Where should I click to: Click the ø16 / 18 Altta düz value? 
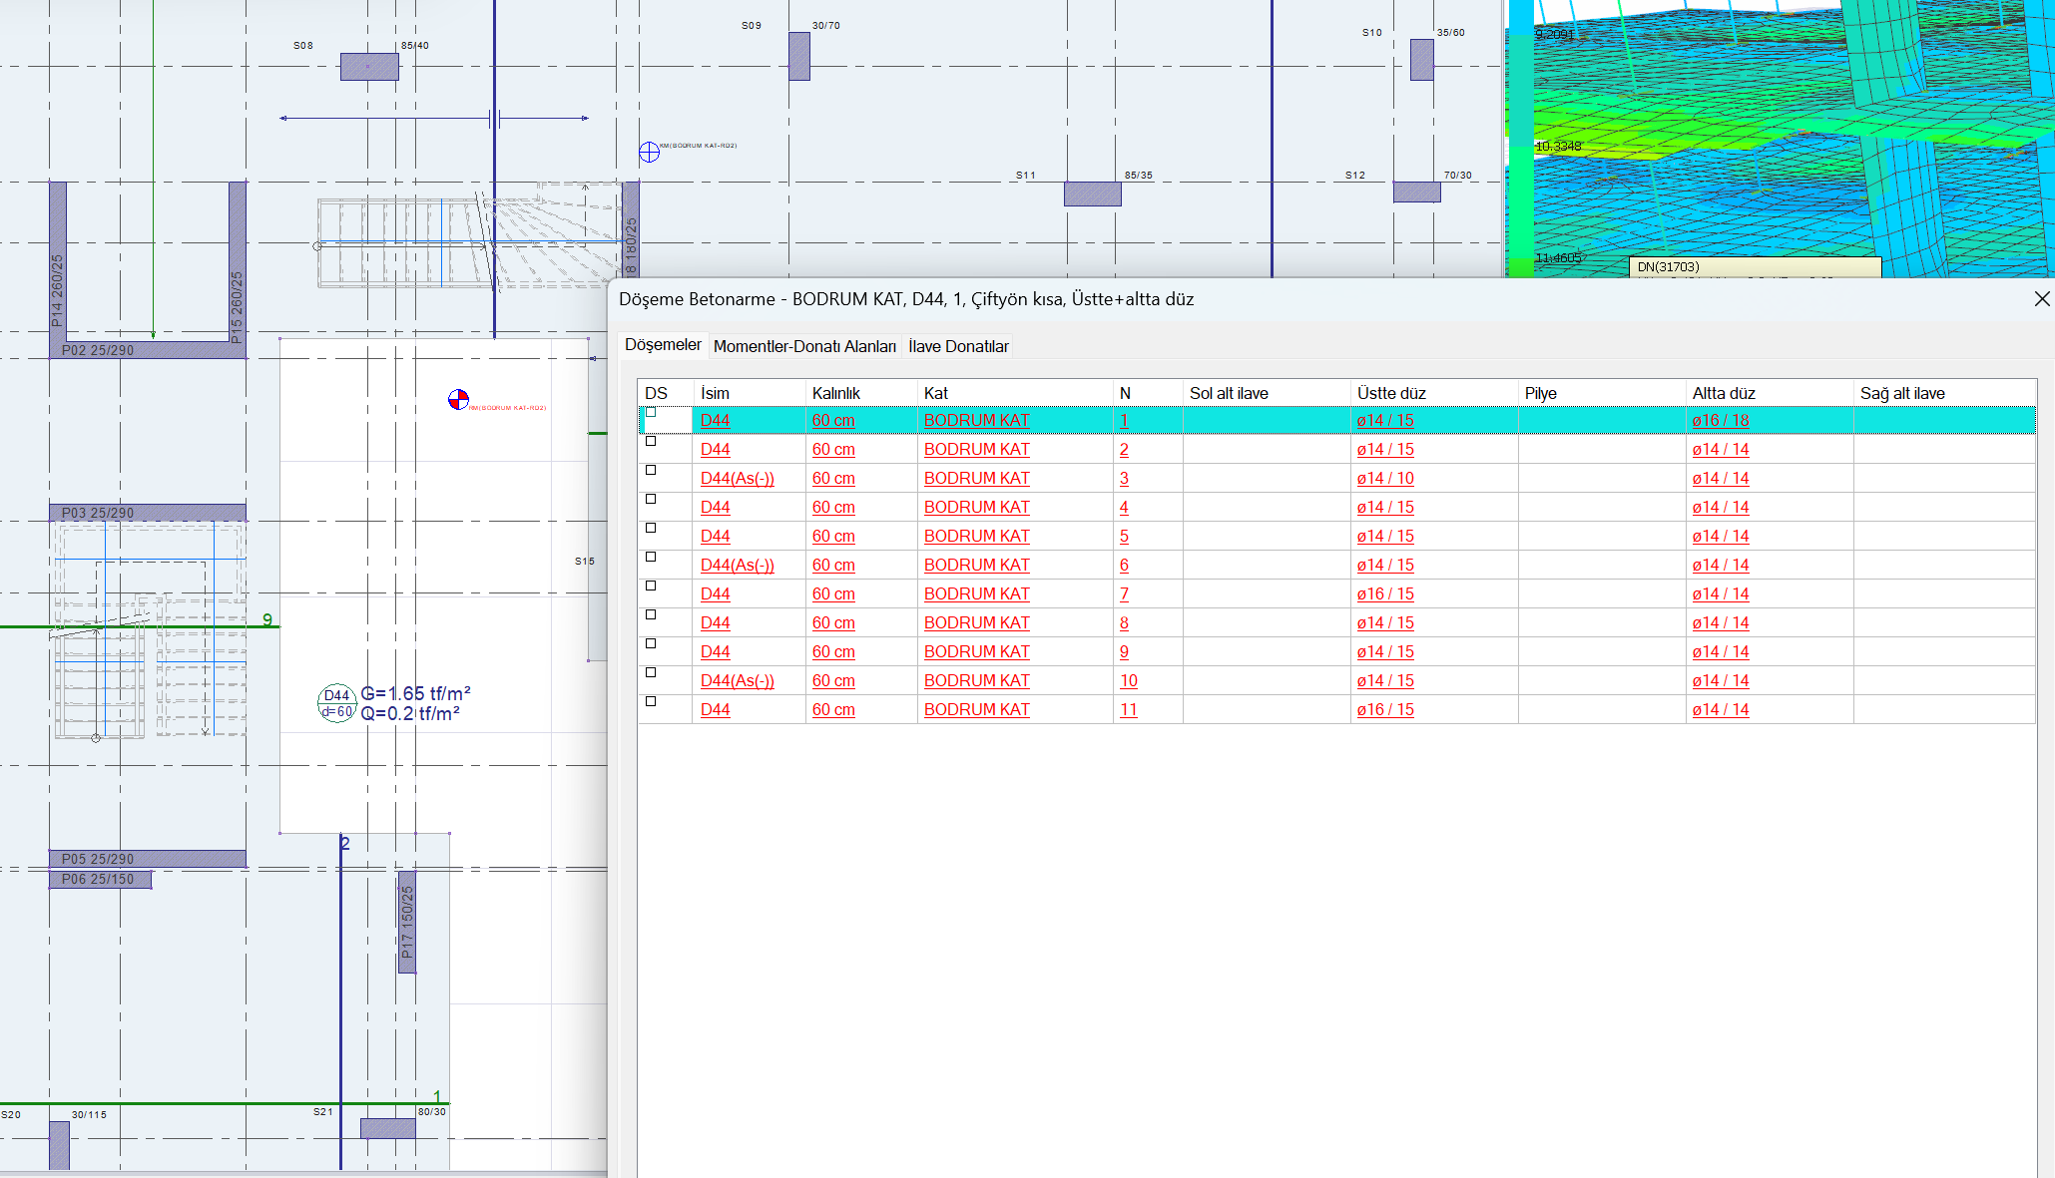[x=1721, y=421]
